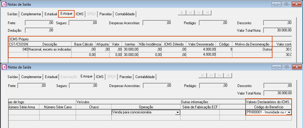This screenshot has width=303, height=128.
Task: Select Estadual tab in upper window
Action: click(x=51, y=14)
